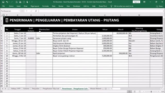Screen dimensions: 165x93
Task: Click the print preview icon in Quick Access
Action: (16, 2)
